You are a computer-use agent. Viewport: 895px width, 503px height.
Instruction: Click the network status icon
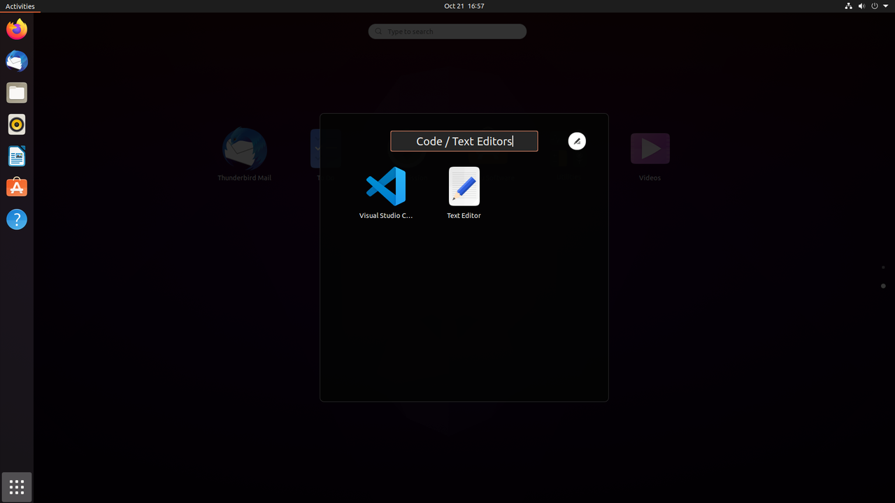[848, 6]
